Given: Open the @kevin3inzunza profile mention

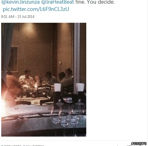Looking at the screenshot, I should [21, 2].
